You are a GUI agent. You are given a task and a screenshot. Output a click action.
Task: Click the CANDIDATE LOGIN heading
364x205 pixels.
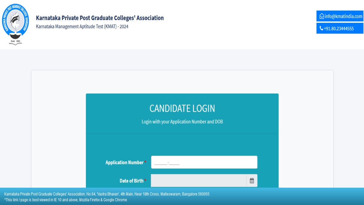pos(182,108)
